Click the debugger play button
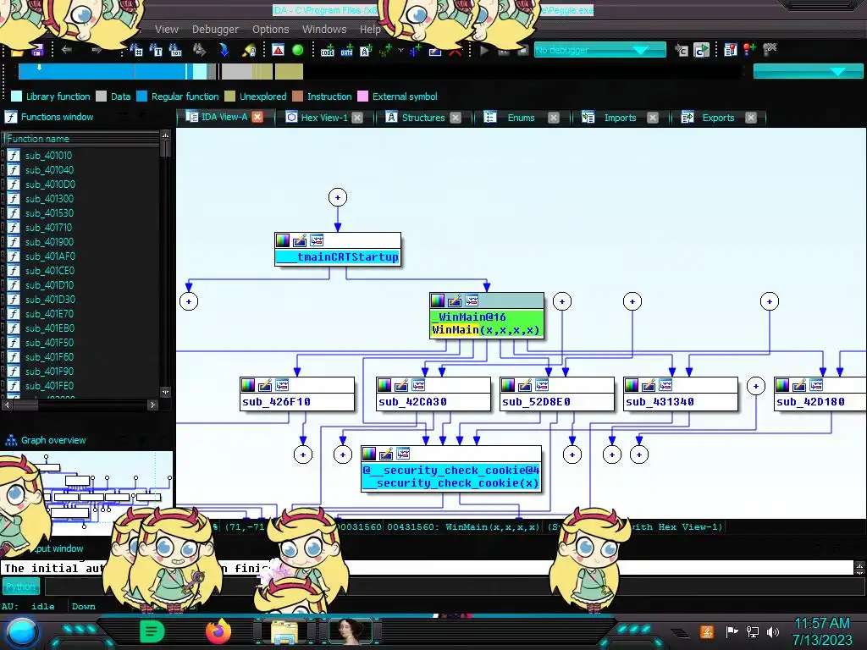867x650 pixels. point(485,51)
